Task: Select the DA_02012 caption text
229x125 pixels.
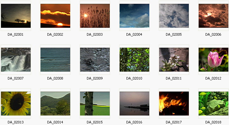Action: point(213,78)
